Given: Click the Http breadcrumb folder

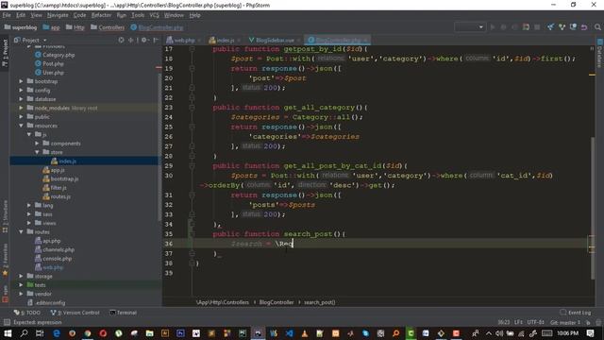Looking at the screenshot, I should pos(75,27).
